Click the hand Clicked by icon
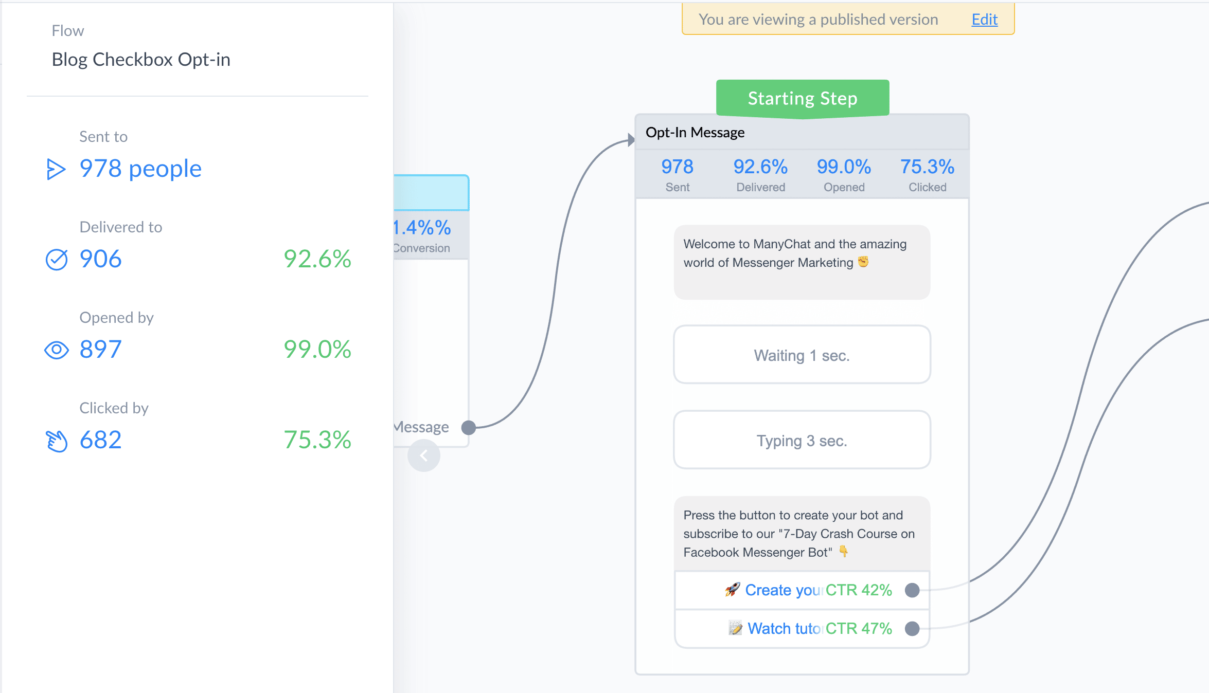1209x693 pixels. (x=57, y=441)
